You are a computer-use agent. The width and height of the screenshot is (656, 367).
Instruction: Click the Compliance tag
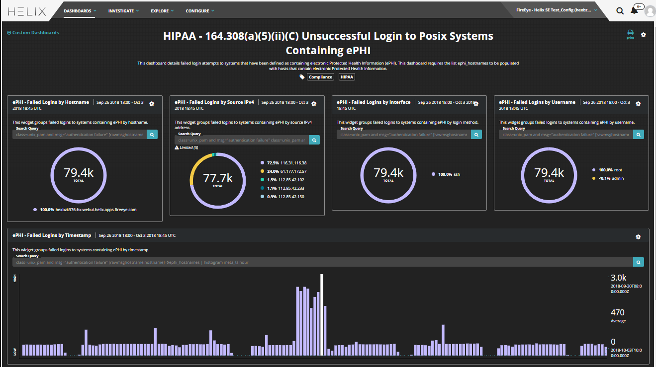click(320, 77)
